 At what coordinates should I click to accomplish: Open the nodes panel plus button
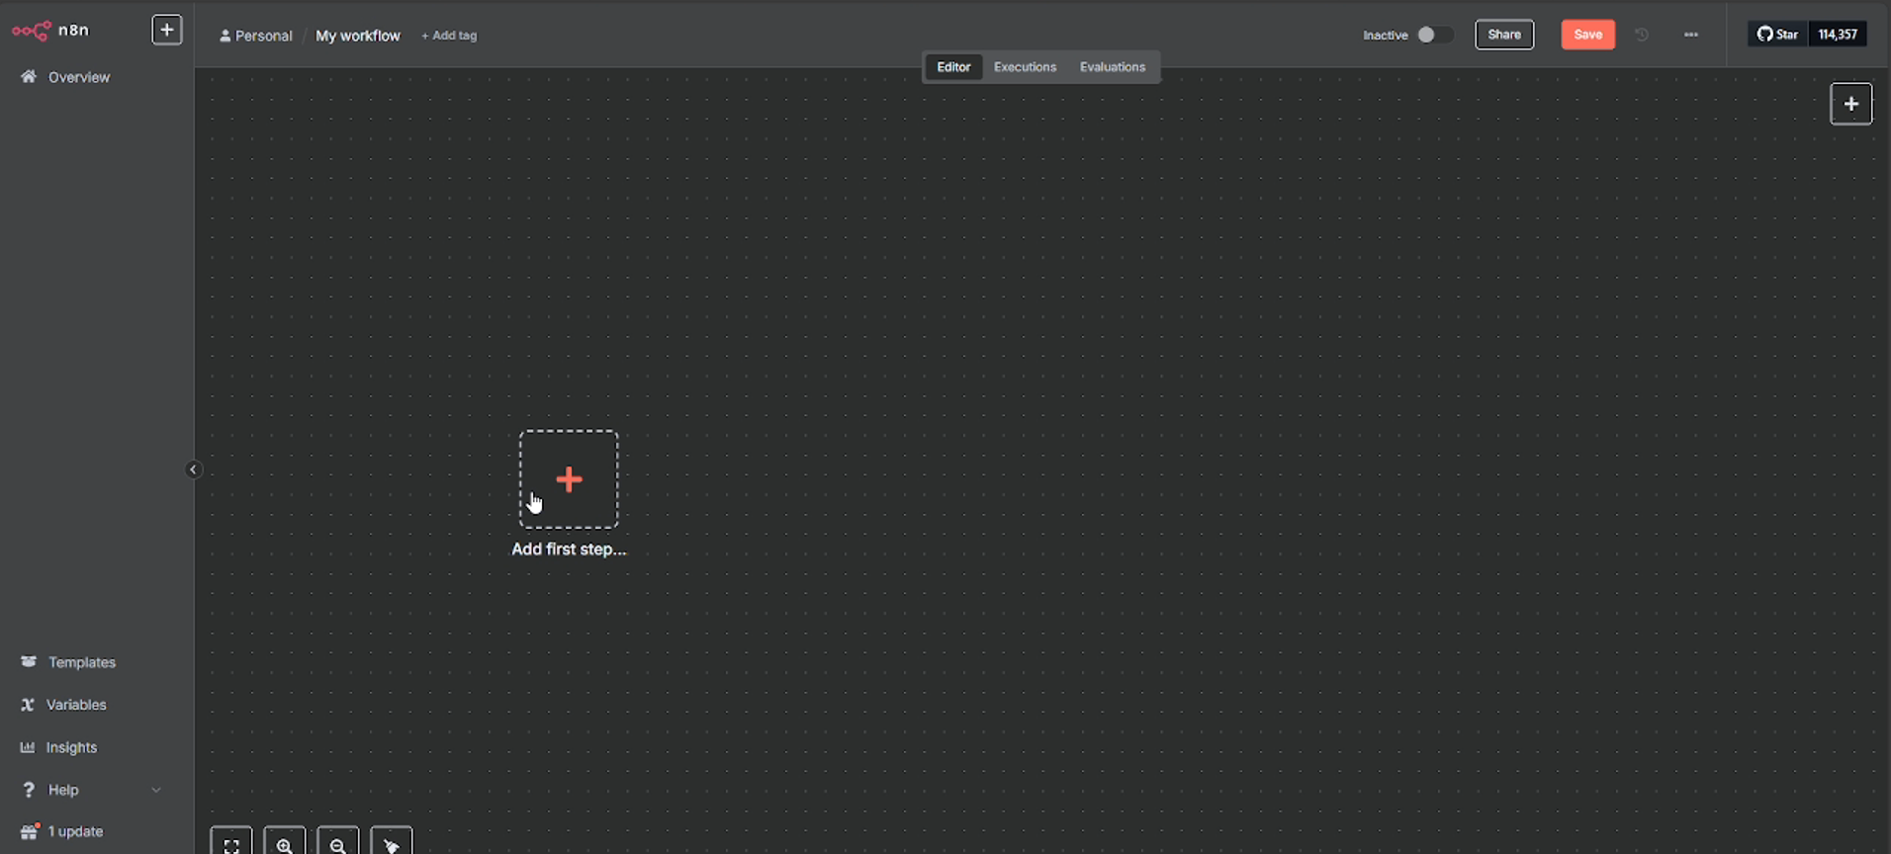pos(1850,104)
